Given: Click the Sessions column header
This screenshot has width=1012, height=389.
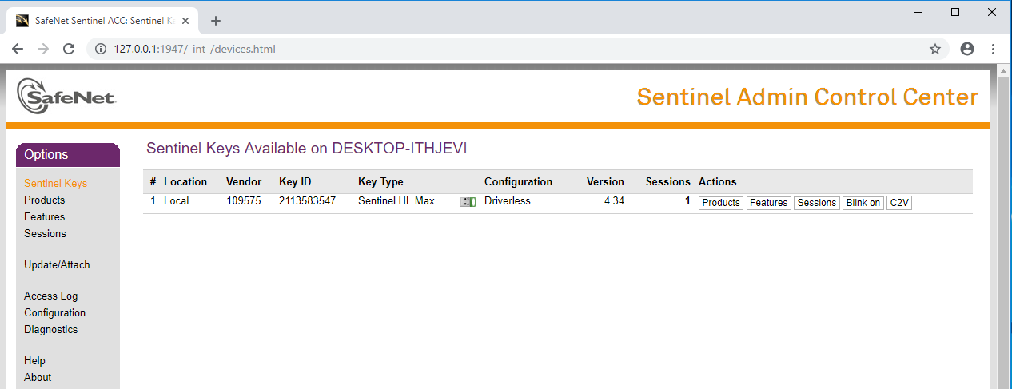Looking at the screenshot, I should (x=668, y=182).
